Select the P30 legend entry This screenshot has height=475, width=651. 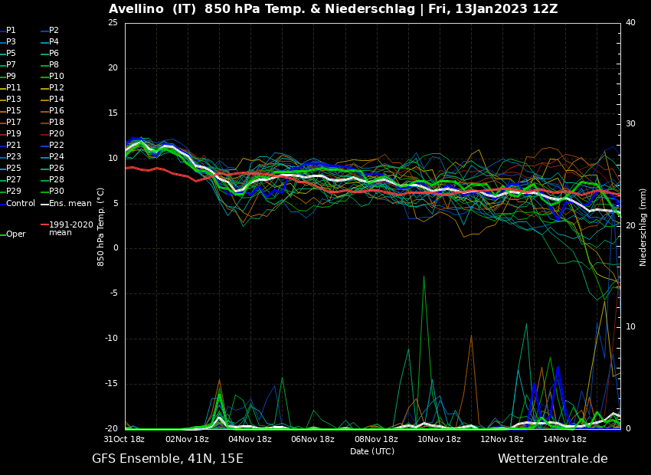click(x=56, y=192)
